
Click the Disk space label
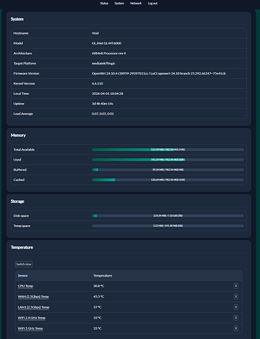(21, 216)
